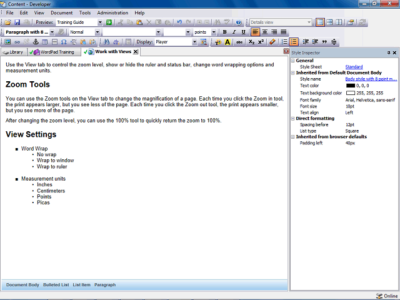The width and height of the screenshot is (400, 300).
Task: Open the Tools menu
Action: tap(85, 12)
